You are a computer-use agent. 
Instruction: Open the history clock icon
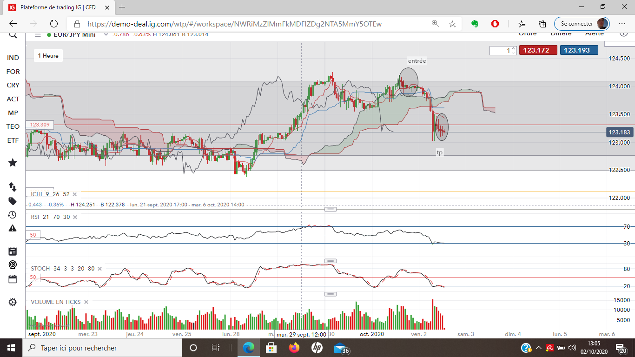(13, 215)
